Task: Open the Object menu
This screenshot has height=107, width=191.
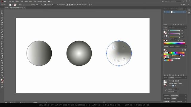Action: 17,1
